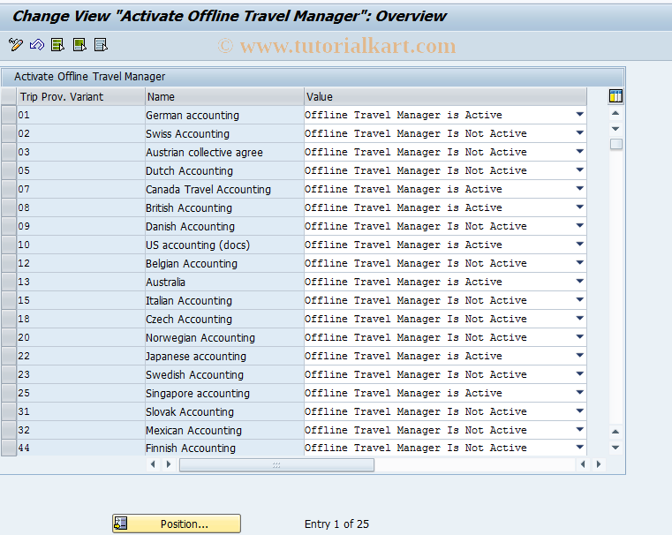Open Value dropdown for Austrian collective agree

click(x=580, y=151)
